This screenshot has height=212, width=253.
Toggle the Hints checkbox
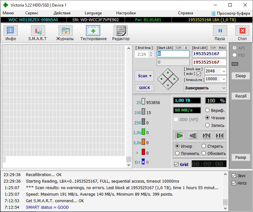click(234, 183)
